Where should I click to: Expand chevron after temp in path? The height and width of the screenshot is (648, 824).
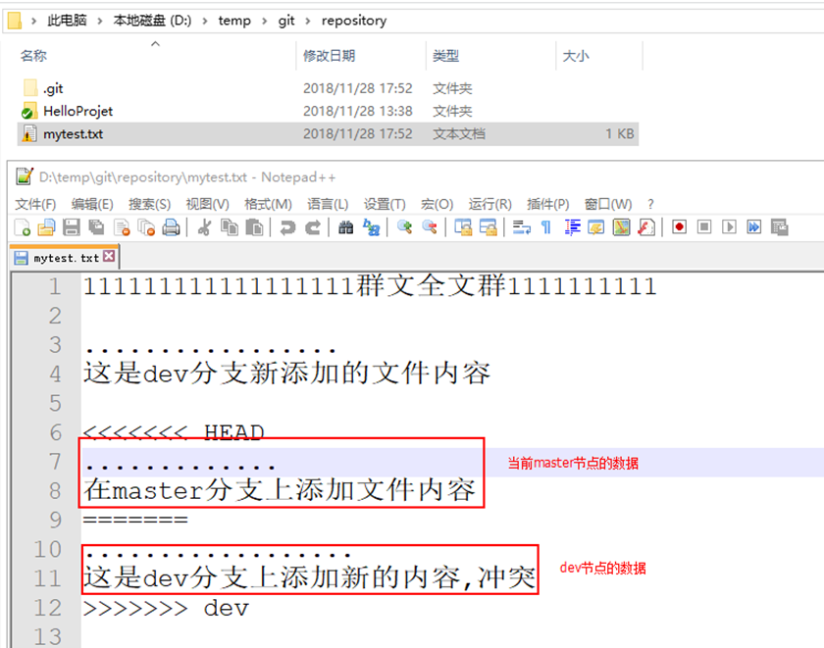tap(264, 21)
